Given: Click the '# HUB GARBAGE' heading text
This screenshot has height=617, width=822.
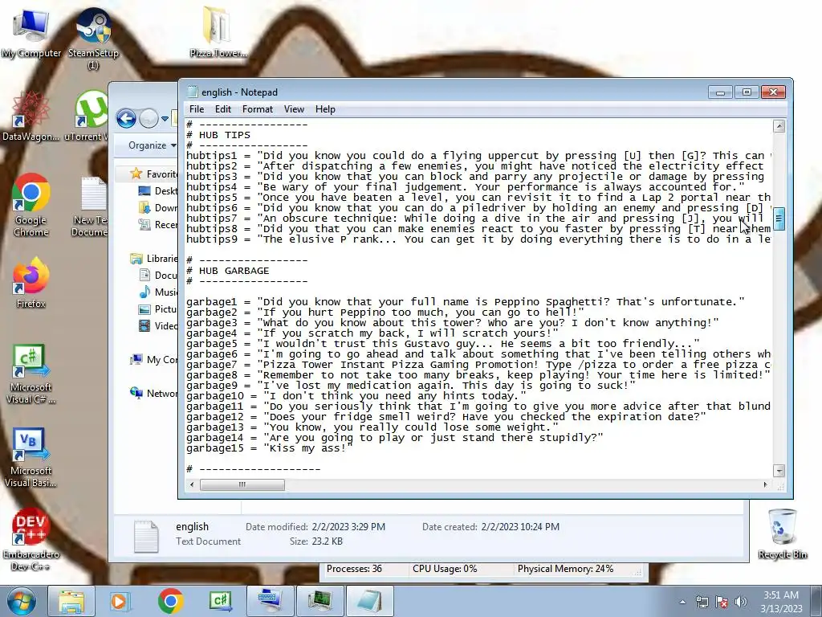Looking at the screenshot, I should click(x=227, y=271).
